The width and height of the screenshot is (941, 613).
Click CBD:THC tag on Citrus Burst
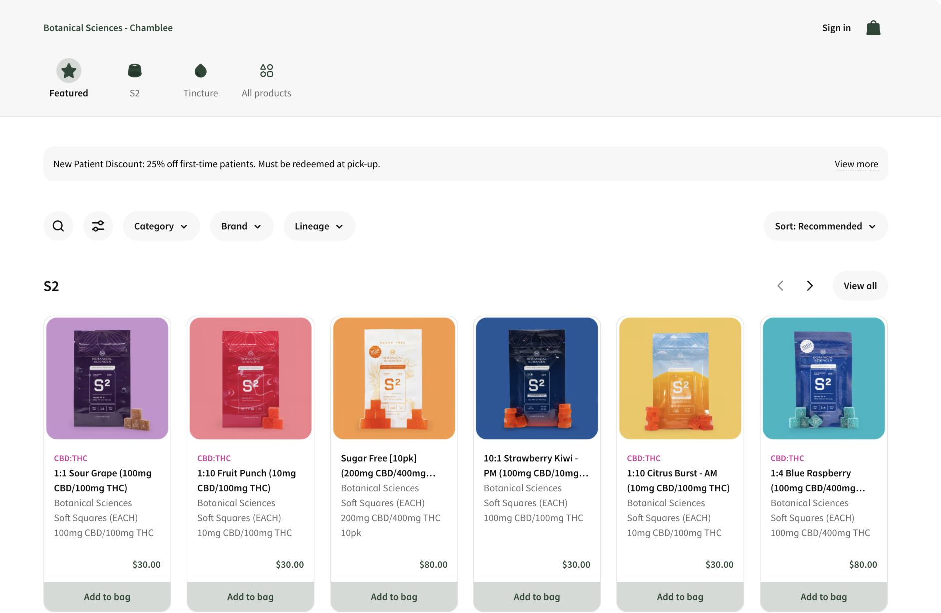click(644, 458)
